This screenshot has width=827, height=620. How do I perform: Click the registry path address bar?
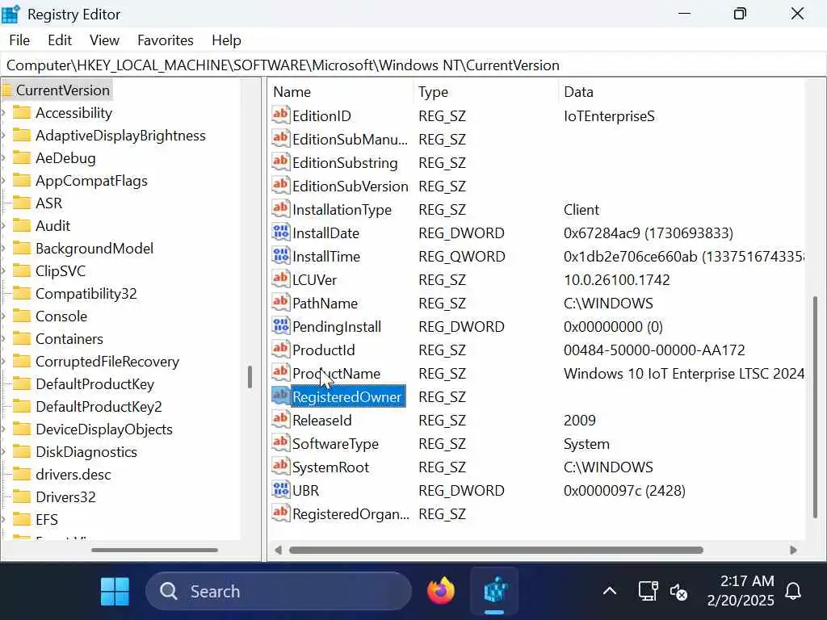coord(413,65)
